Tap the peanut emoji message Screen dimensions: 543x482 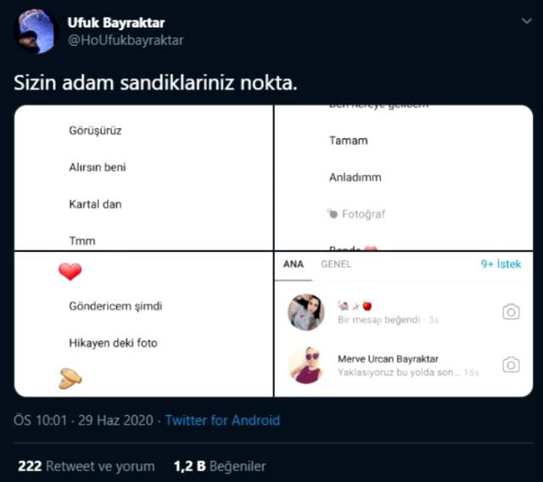click(x=70, y=378)
